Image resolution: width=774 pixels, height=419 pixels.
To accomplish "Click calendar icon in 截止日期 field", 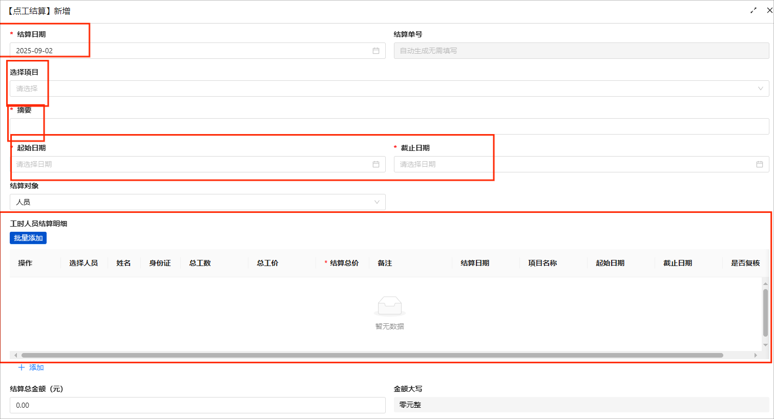I will click(759, 164).
